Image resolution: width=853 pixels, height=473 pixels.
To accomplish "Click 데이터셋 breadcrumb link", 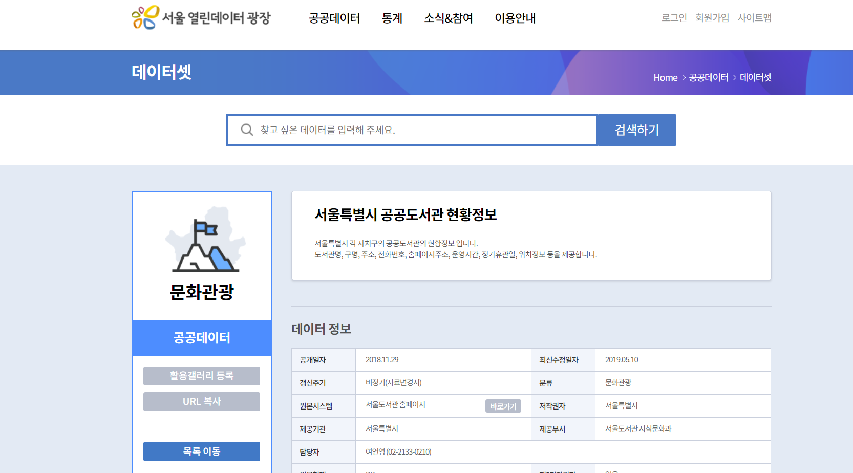I will [756, 77].
